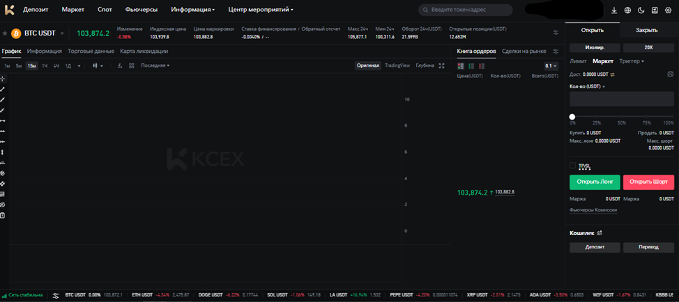This screenshot has width=679, height=302.
Task: Select the Лимит order type
Action: [x=579, y=61]
